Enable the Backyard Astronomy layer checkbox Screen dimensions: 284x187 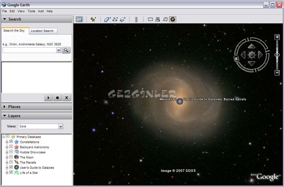[11, 146]
